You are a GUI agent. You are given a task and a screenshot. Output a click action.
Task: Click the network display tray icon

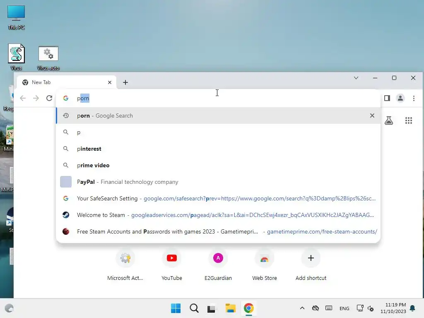360,308
